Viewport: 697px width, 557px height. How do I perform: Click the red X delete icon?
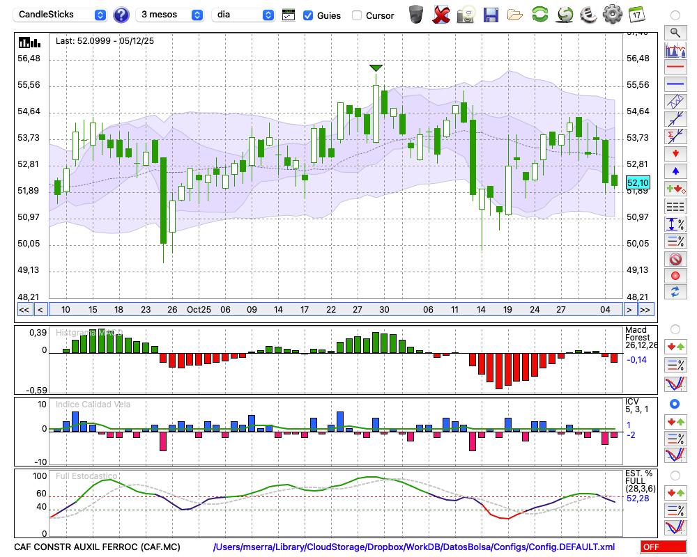441,15
